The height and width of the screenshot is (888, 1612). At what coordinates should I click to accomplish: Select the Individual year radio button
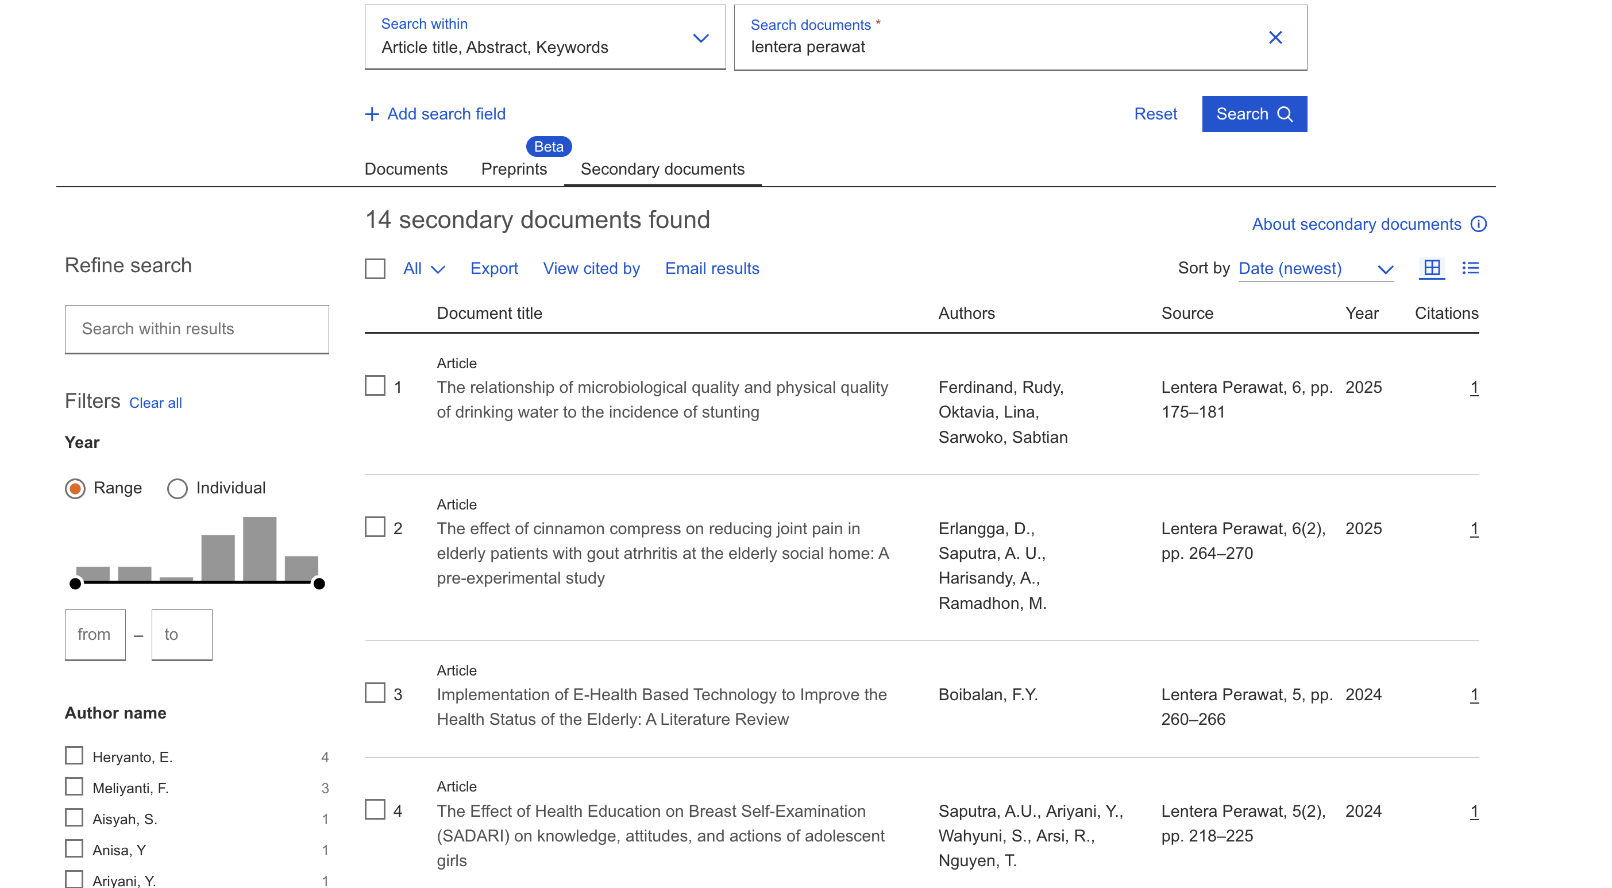coord(177,489)
